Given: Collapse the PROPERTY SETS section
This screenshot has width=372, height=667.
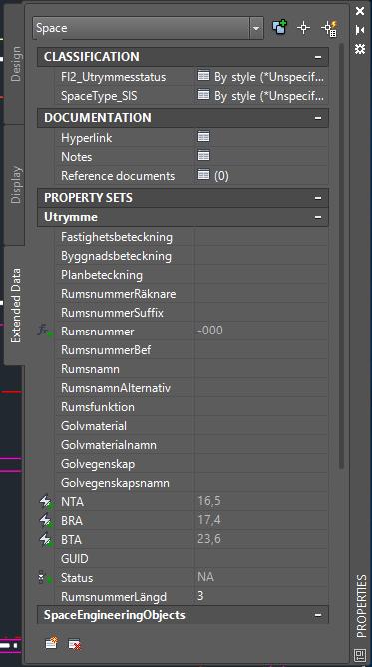Looking at the screenshot, I should click(318, 198).
